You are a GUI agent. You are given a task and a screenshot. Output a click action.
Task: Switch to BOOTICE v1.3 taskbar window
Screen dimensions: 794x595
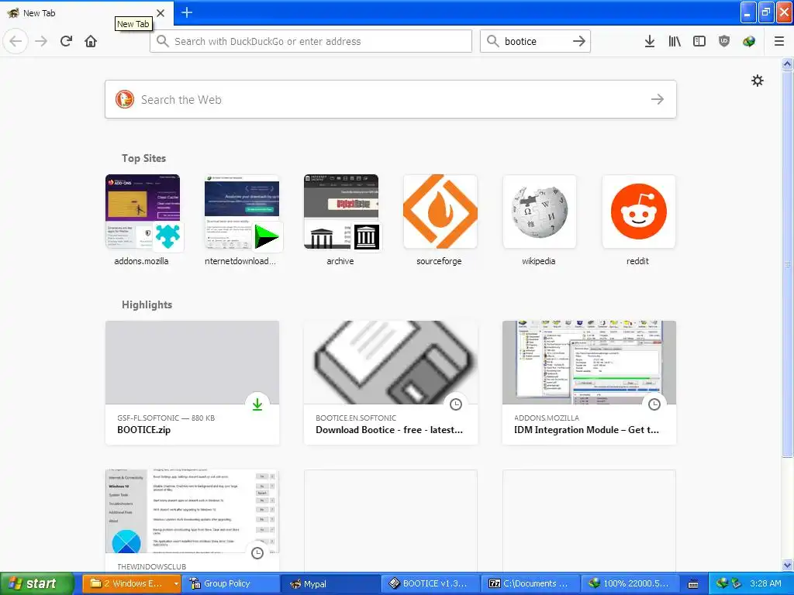431,583
